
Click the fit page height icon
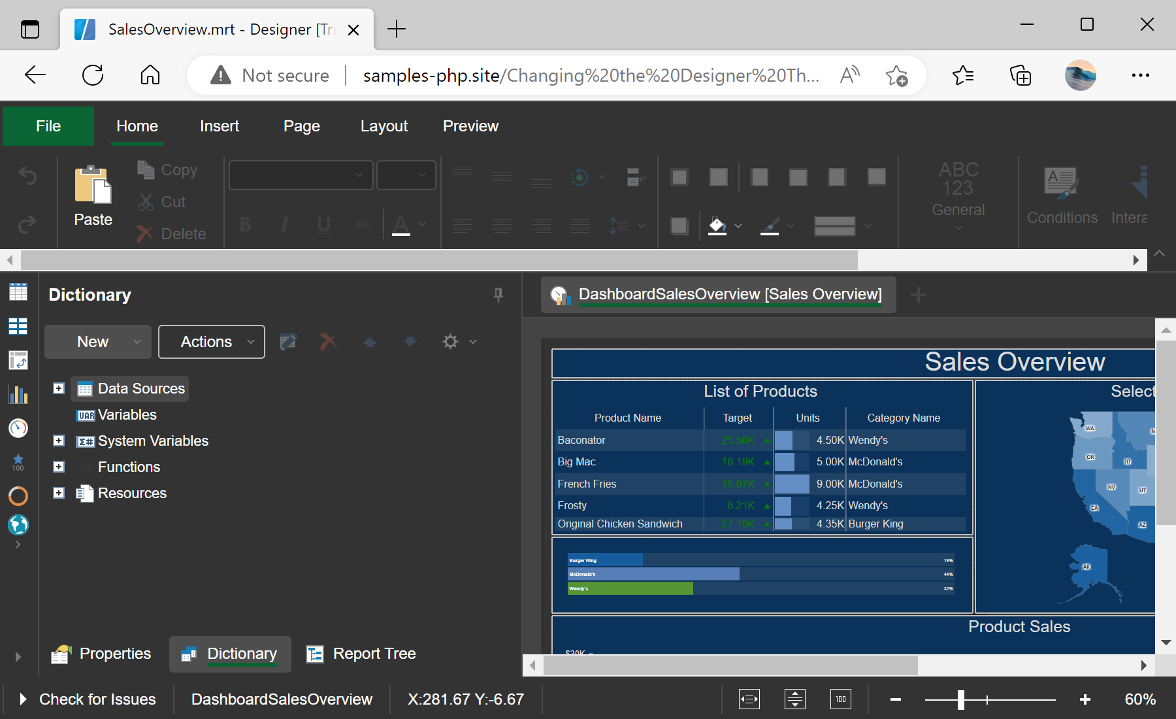click(795, 699)
